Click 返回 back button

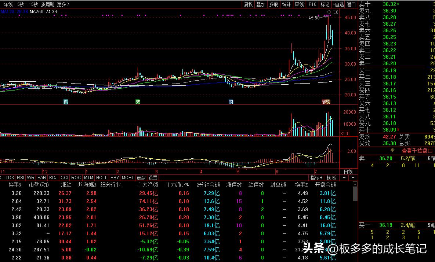(351, 4)
